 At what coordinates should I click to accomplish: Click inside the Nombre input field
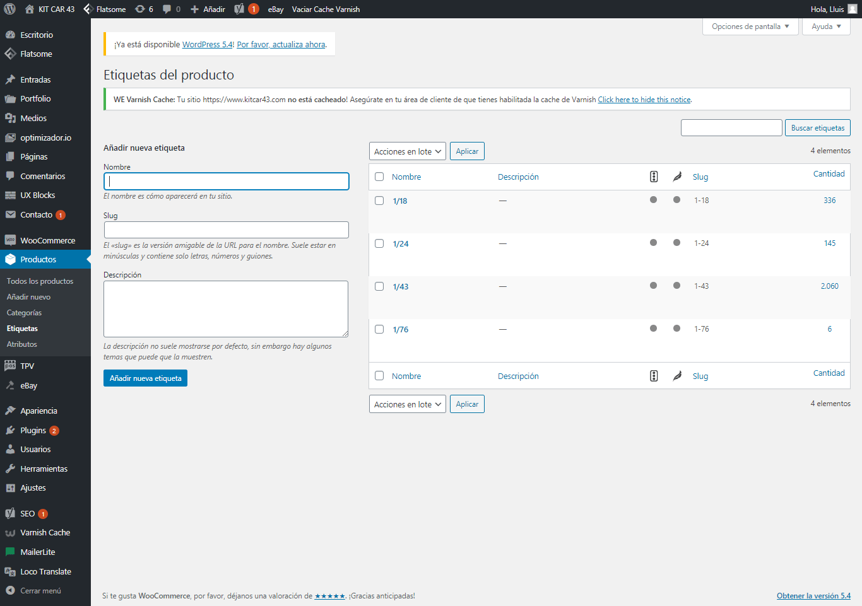(x=227, y=181)
